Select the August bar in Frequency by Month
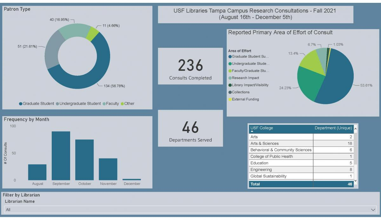 37,172
